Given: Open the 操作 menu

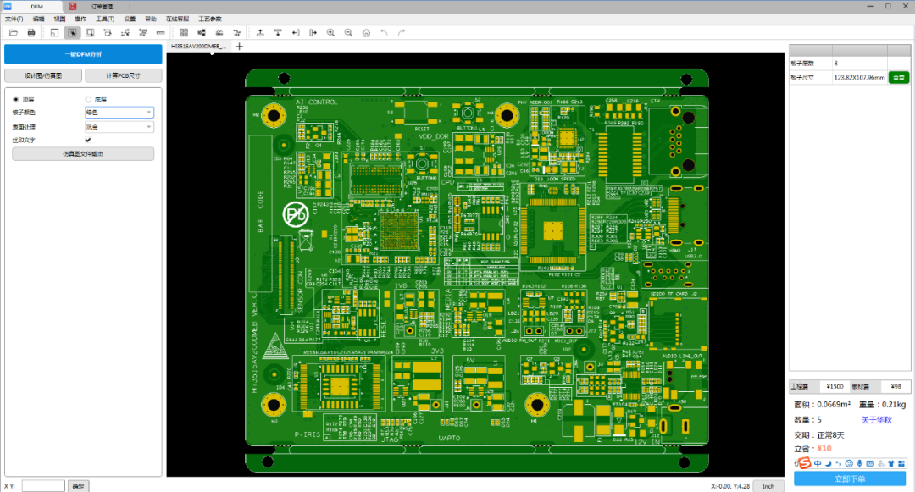Looking at the screenshot, I should click(80, 19).
